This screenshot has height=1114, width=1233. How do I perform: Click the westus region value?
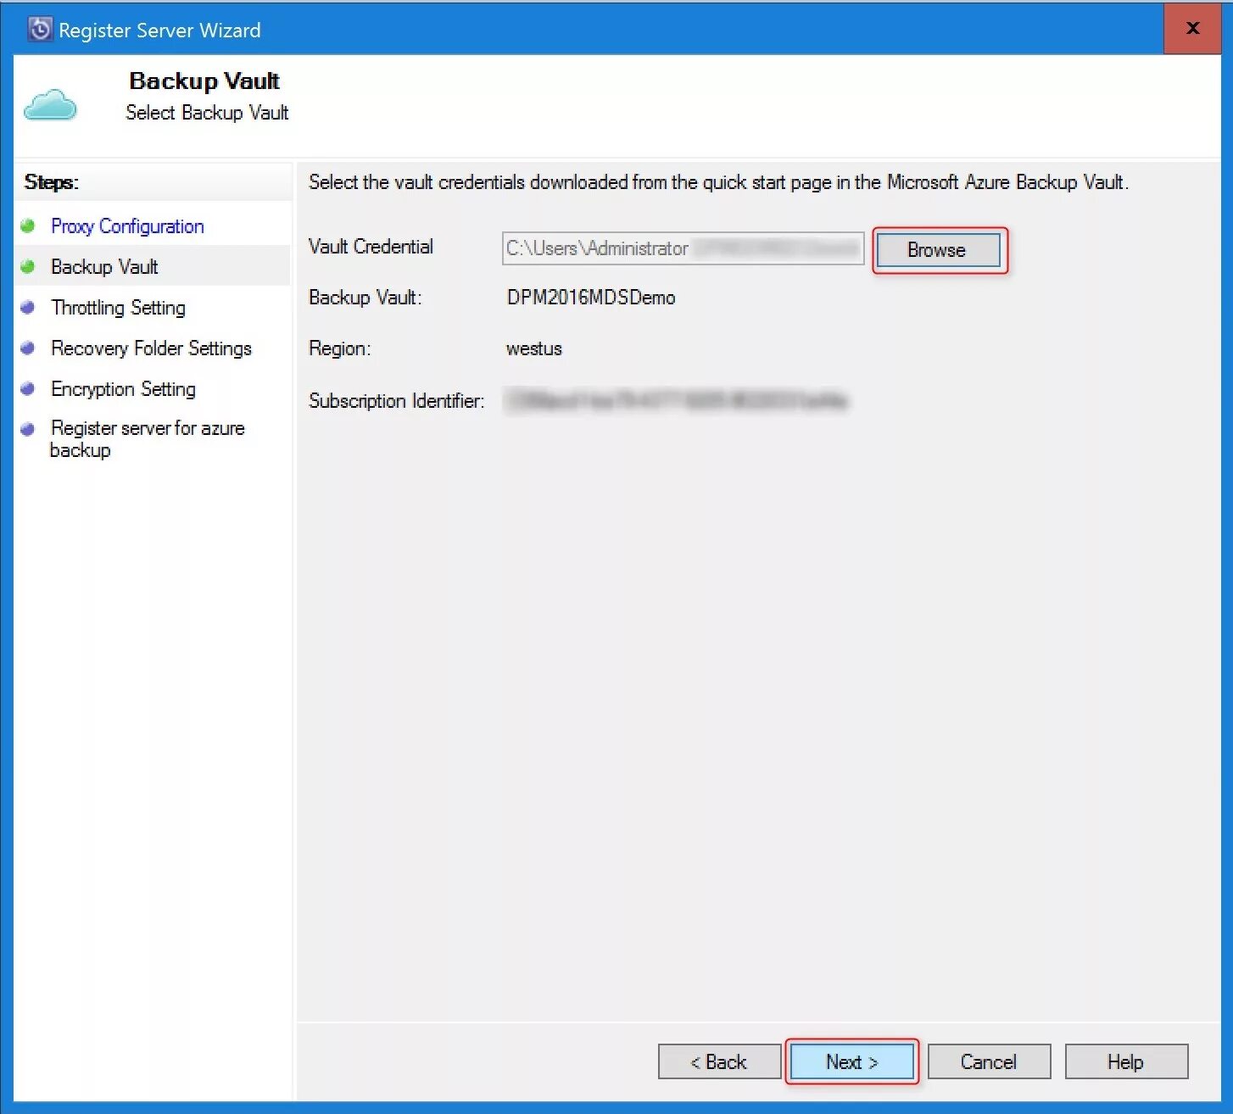534,348
